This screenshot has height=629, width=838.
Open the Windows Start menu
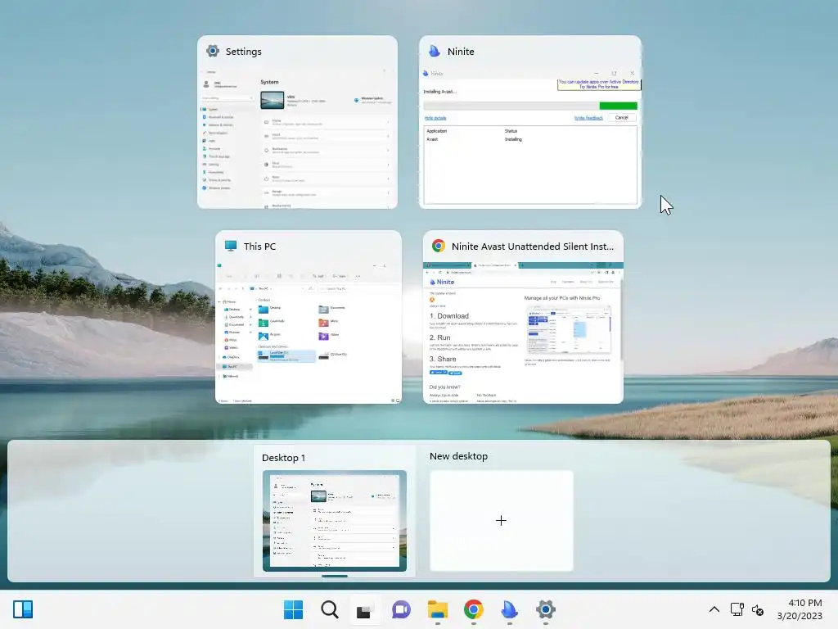coord(293,609)
